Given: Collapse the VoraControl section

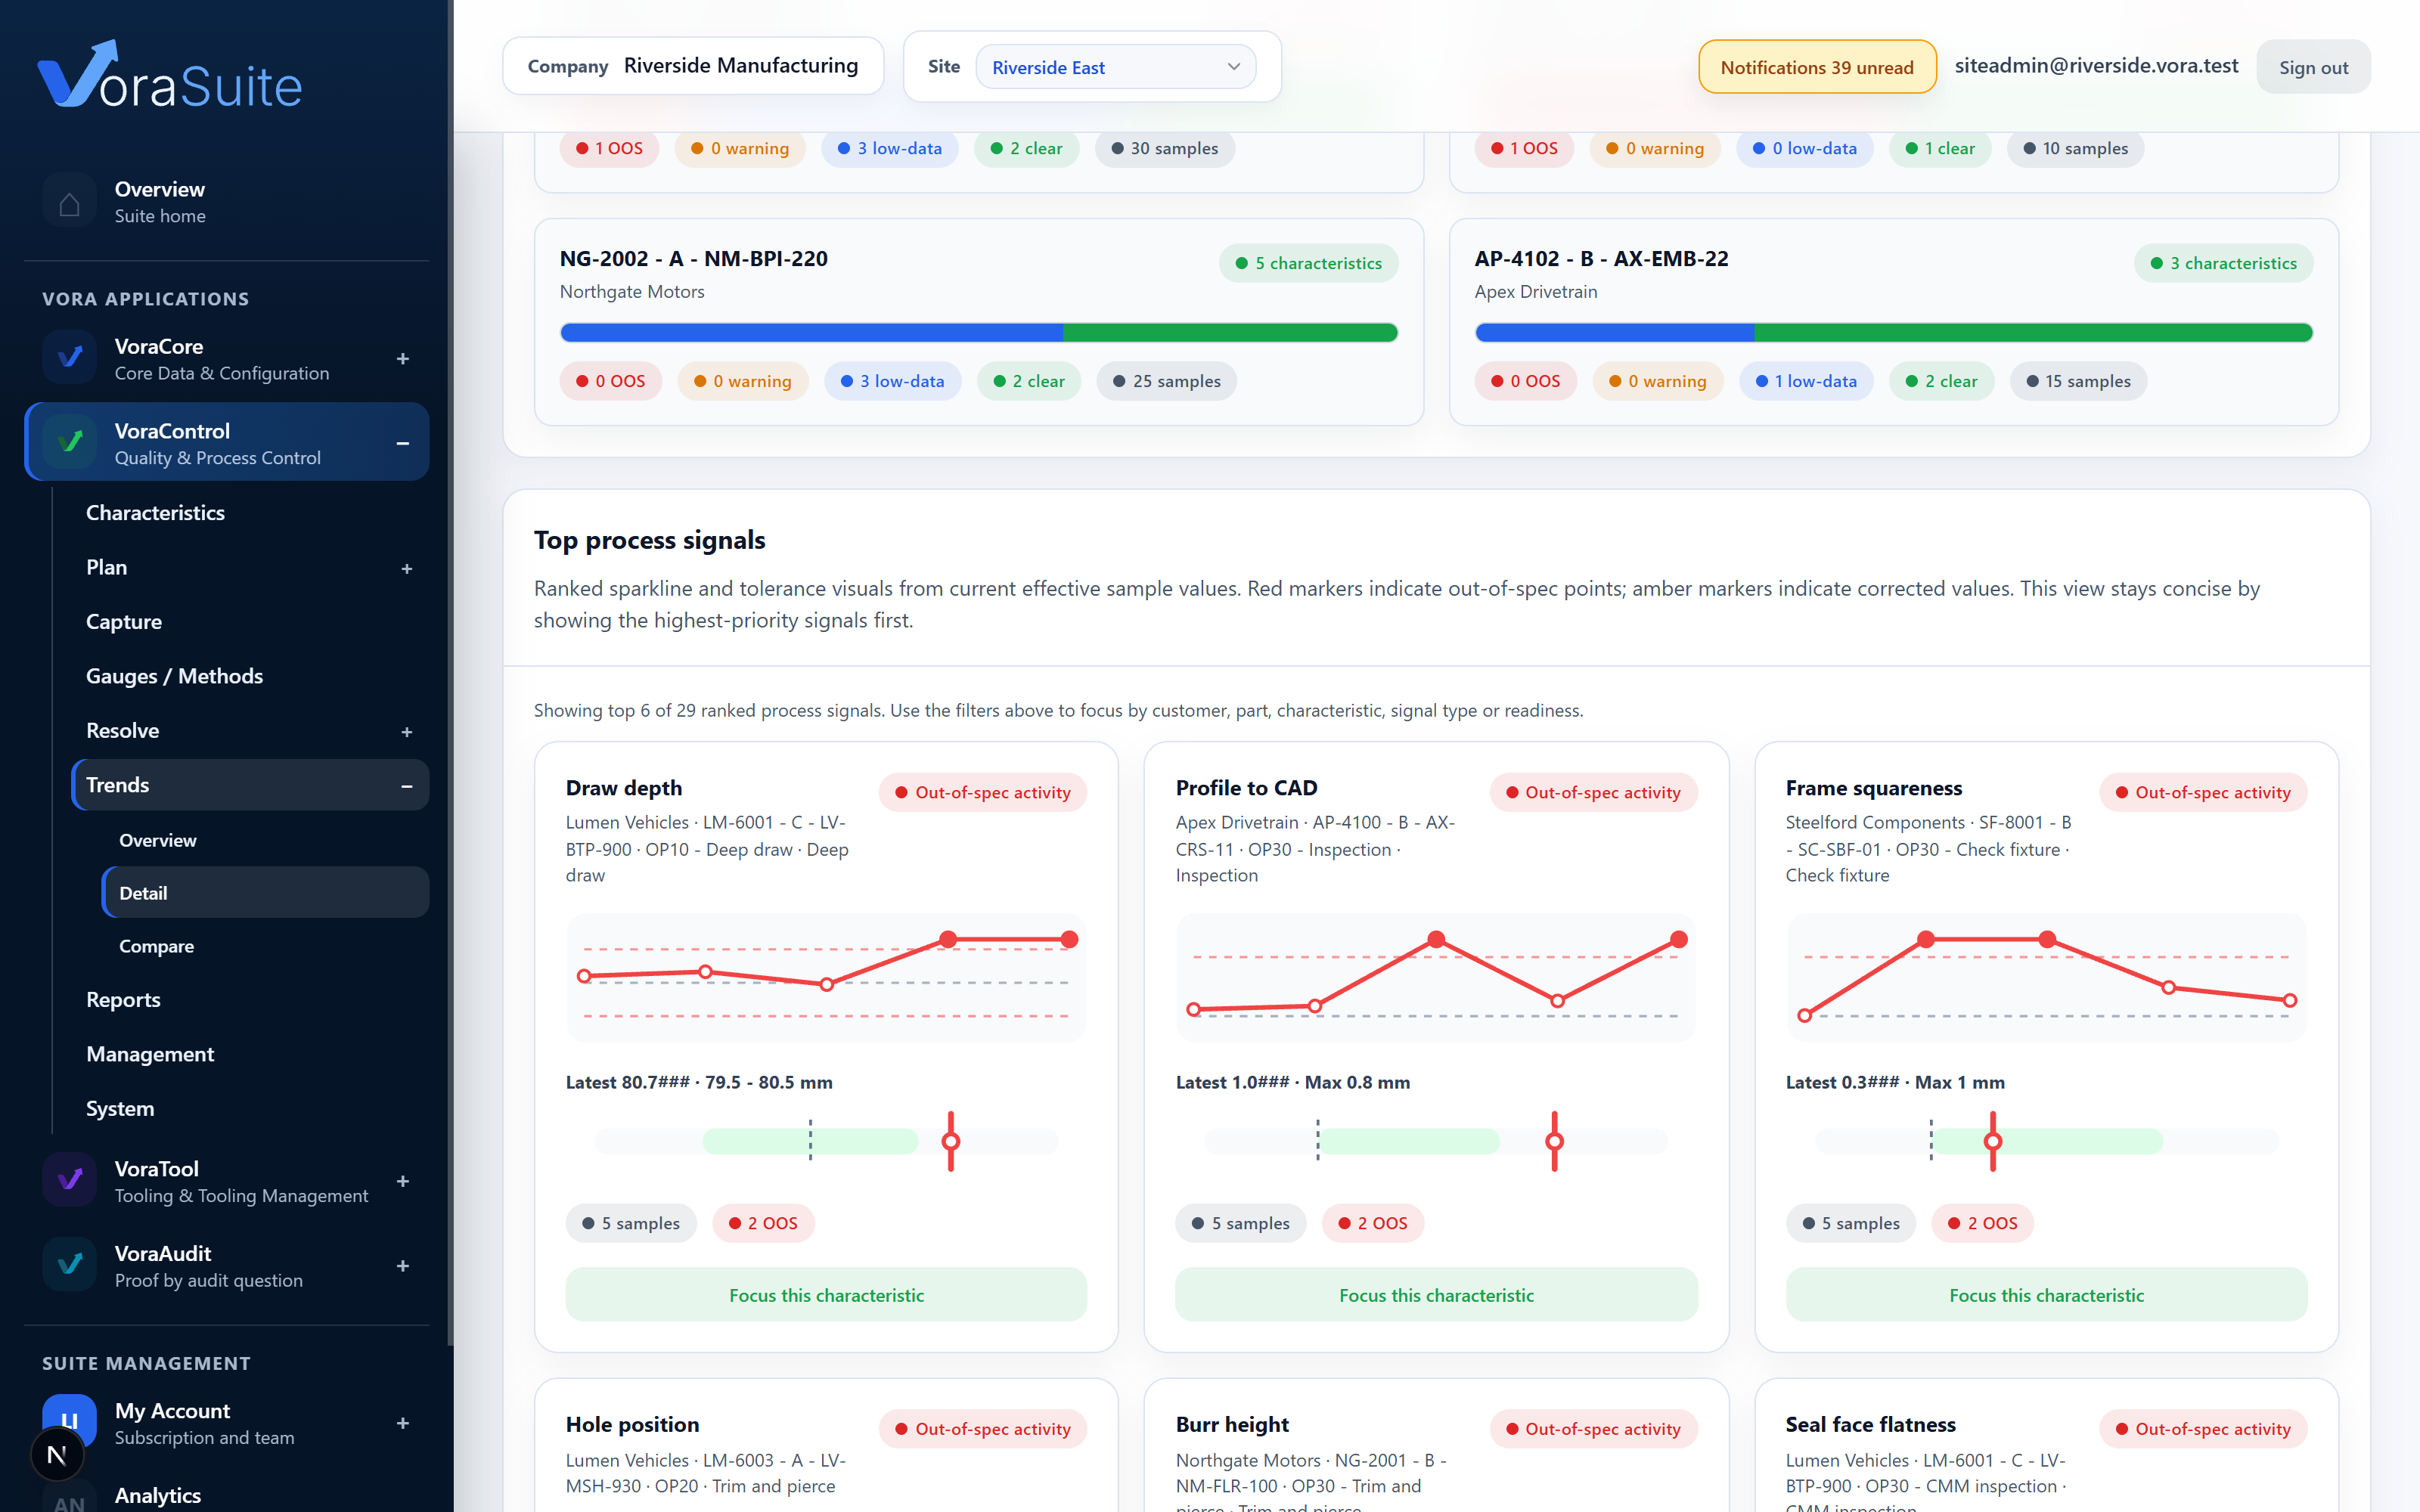Looking at the screenshot, I should click(x=403, y=442).
